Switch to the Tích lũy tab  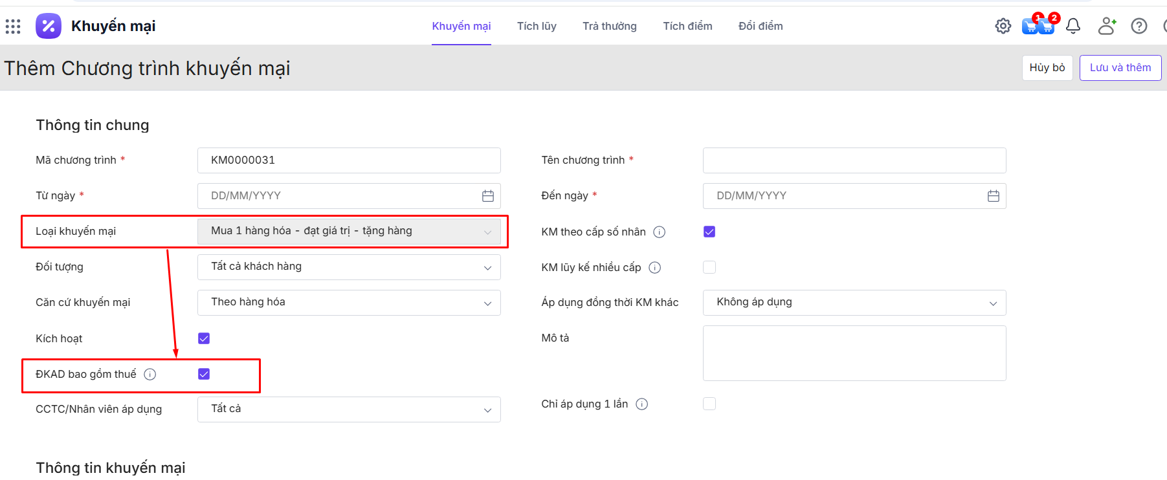537,26
